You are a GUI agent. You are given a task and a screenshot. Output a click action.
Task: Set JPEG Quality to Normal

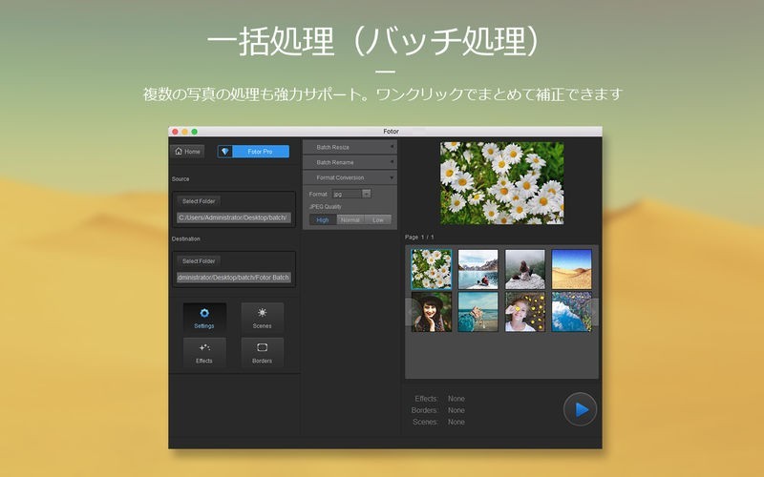[350, 219]
